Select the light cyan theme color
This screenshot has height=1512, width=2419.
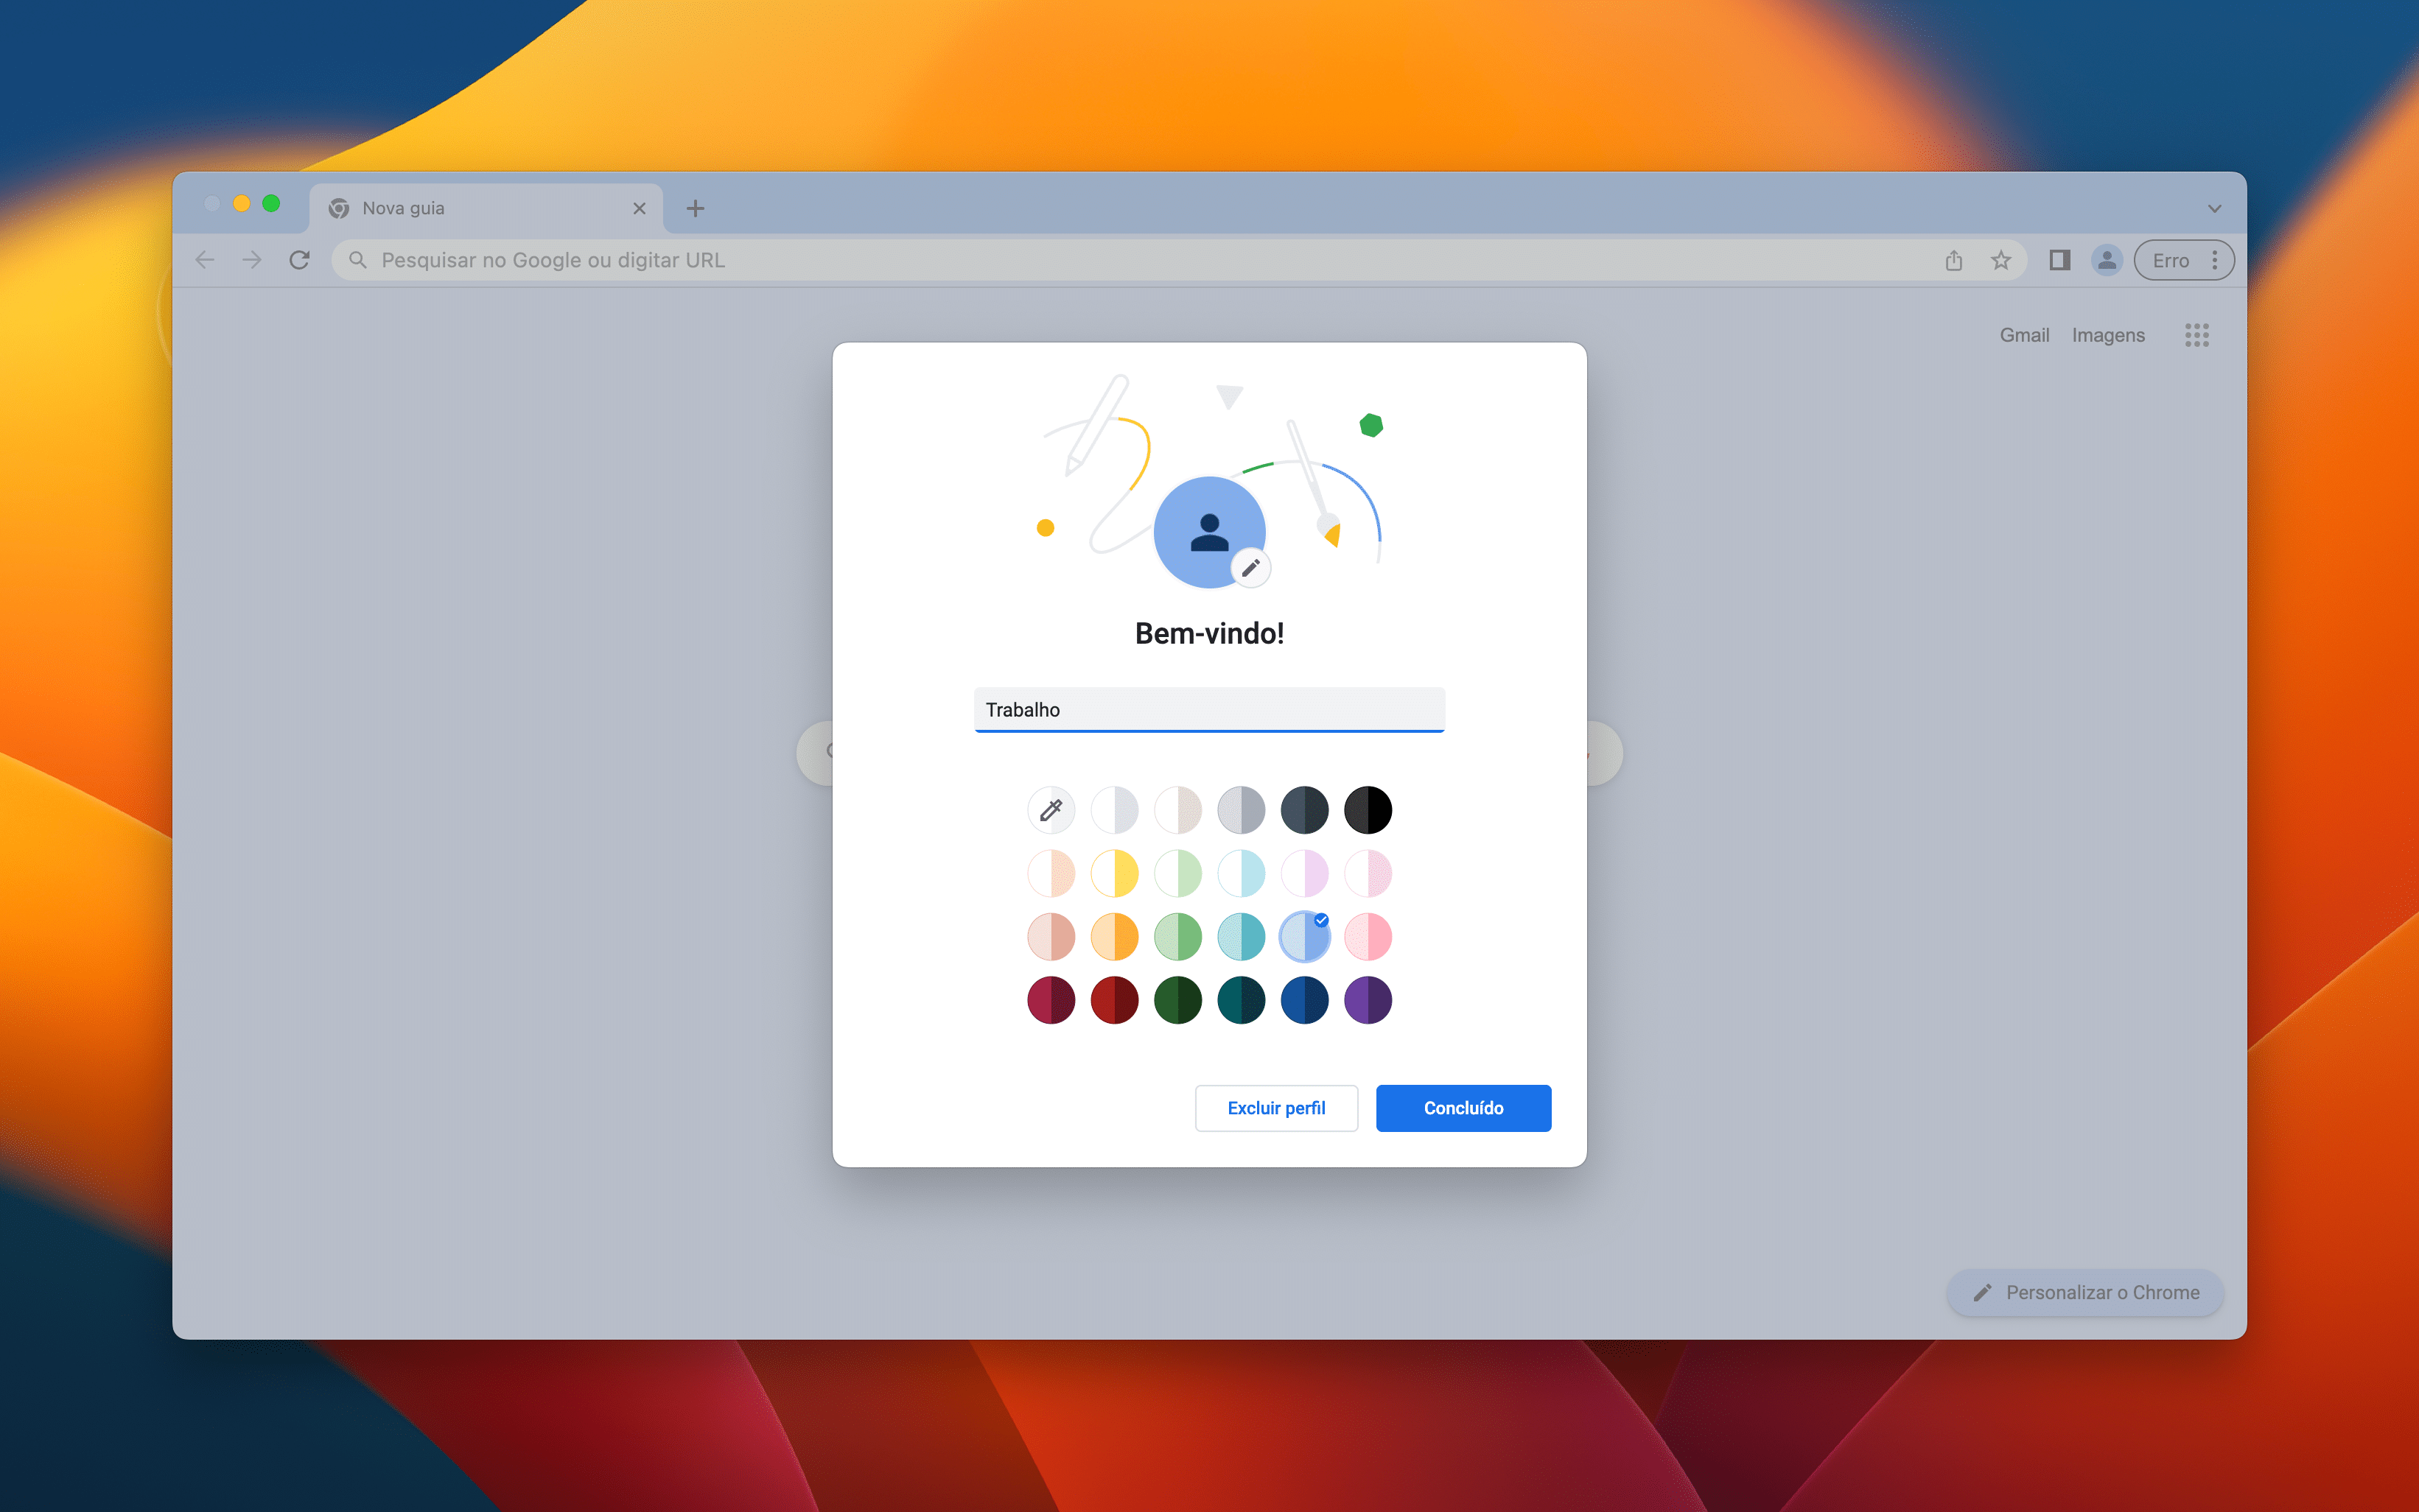tap(1241, 873)
